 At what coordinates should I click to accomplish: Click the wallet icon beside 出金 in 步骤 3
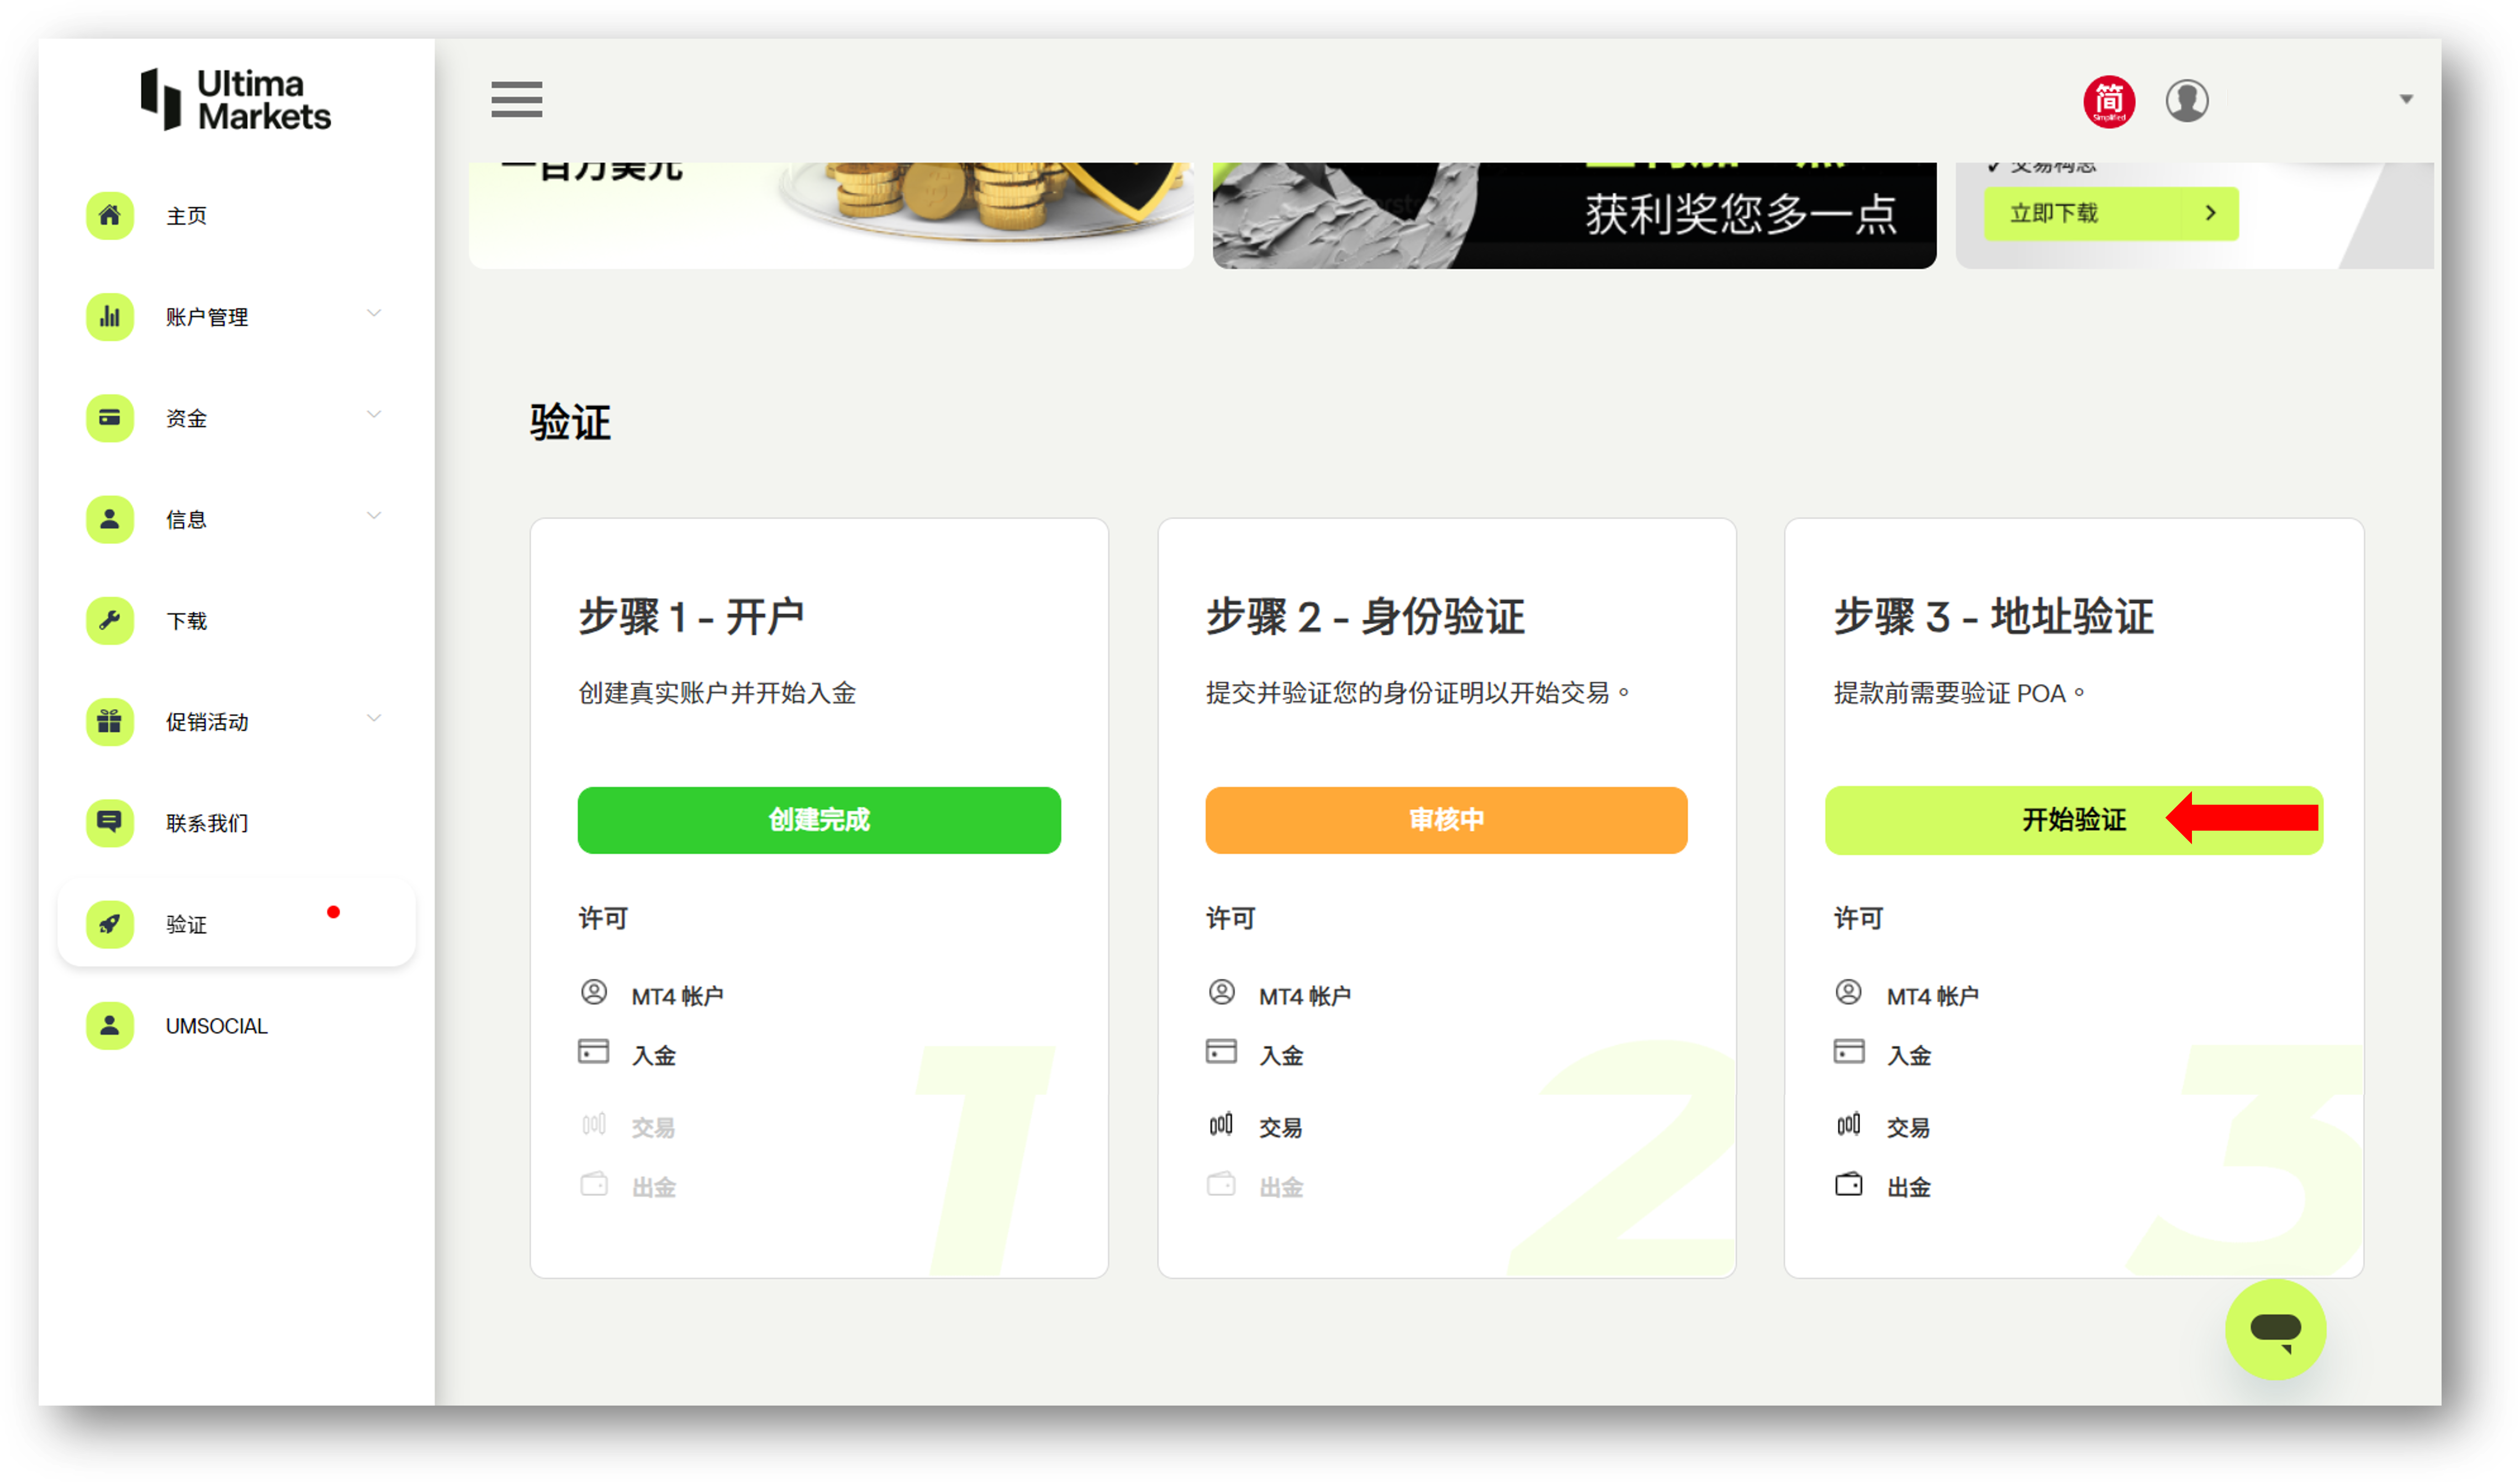1848,1184
